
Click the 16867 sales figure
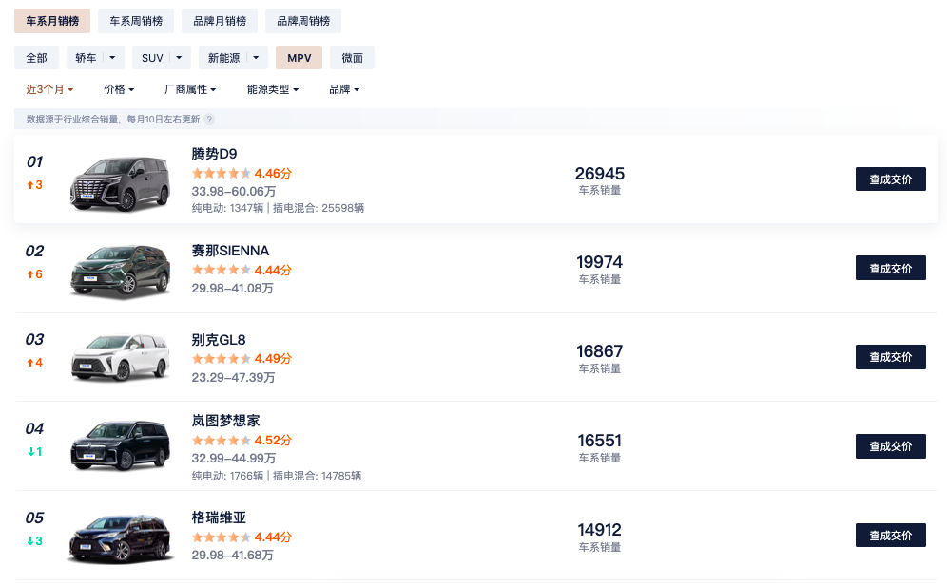[600, 351]
